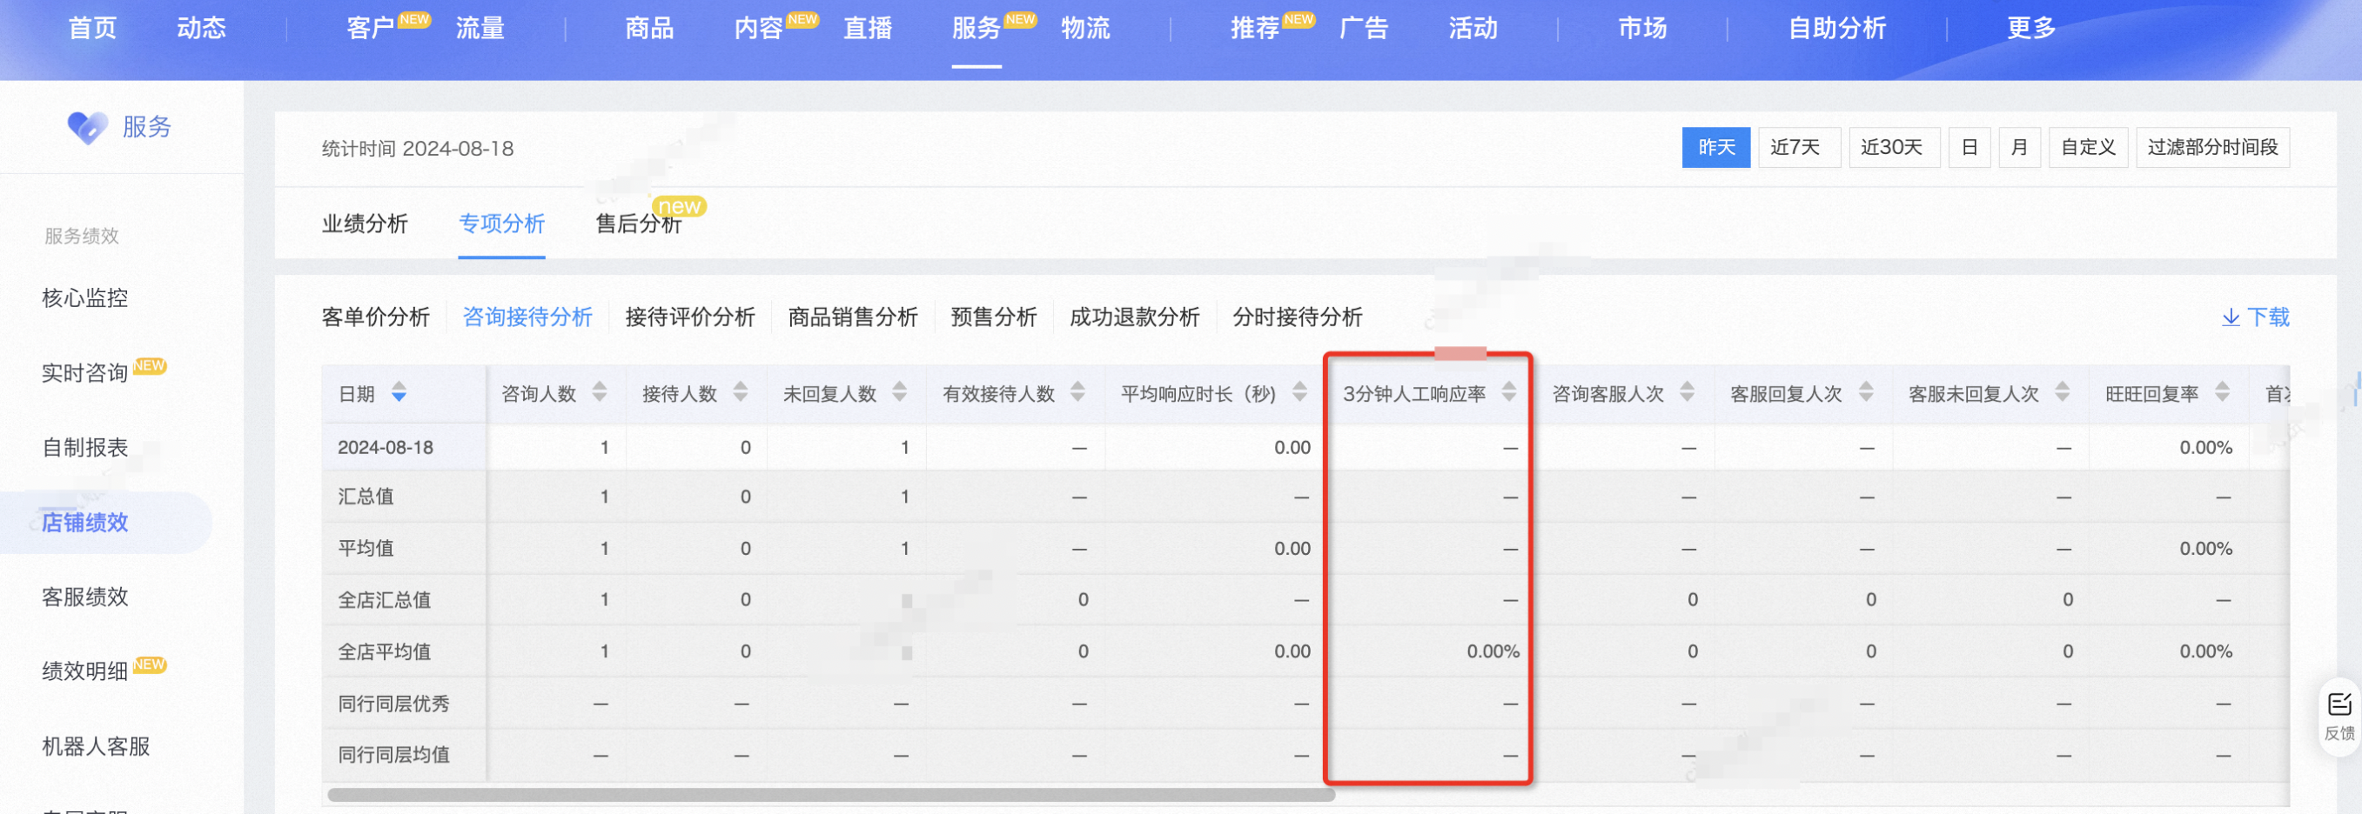Viewport: 2362px width, 814px height.
Task: Click the table horizontal scrollbar
Action: pos(831,795)
